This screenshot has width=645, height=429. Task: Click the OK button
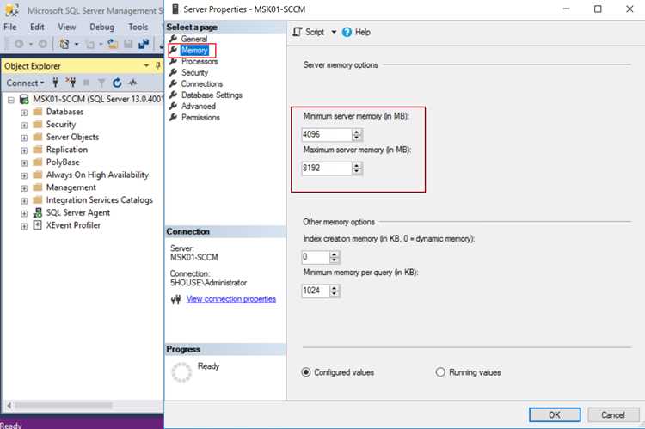pos(555,415)
